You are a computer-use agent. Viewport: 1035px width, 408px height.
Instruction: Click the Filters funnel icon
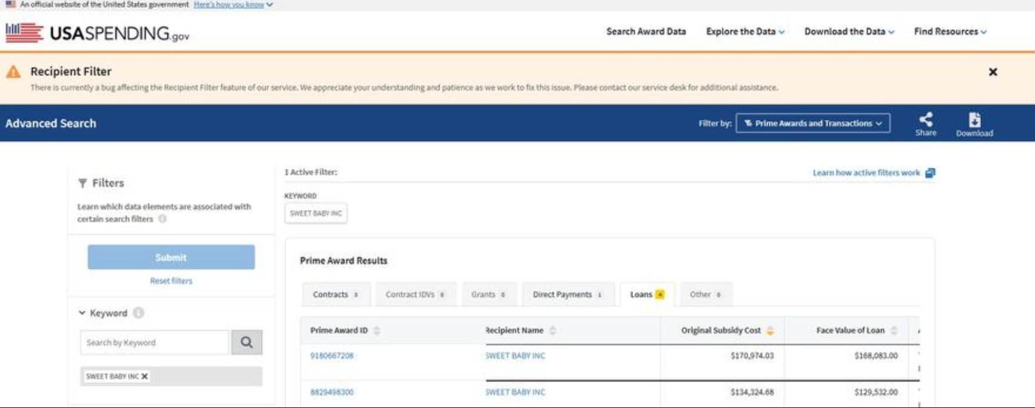click(82, 183)
